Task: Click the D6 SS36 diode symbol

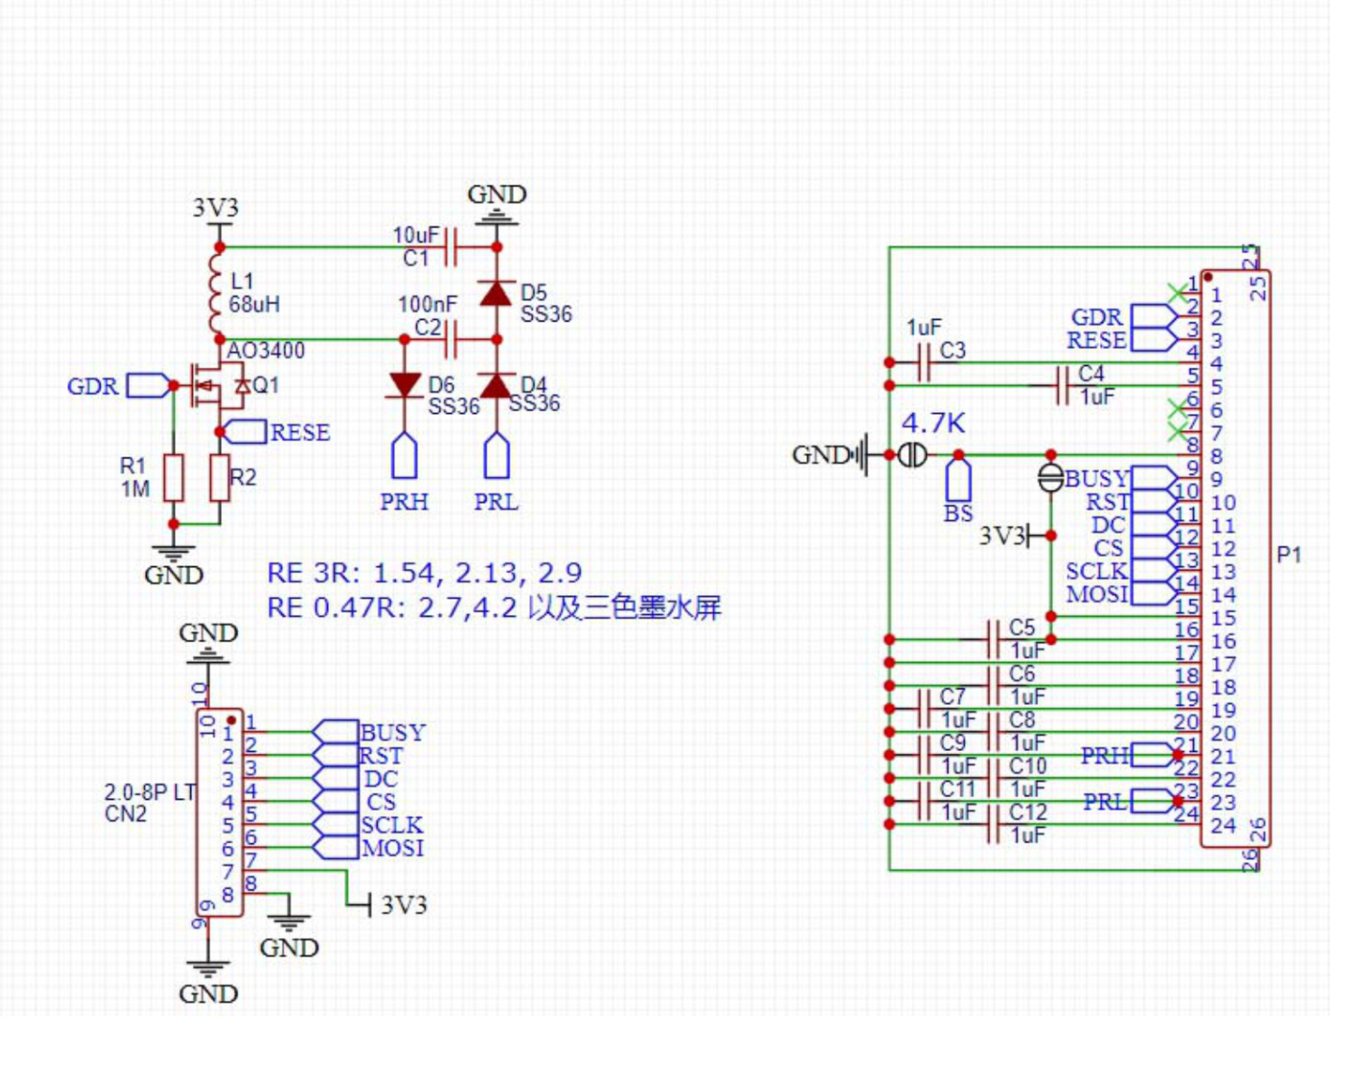Action: 404,386
